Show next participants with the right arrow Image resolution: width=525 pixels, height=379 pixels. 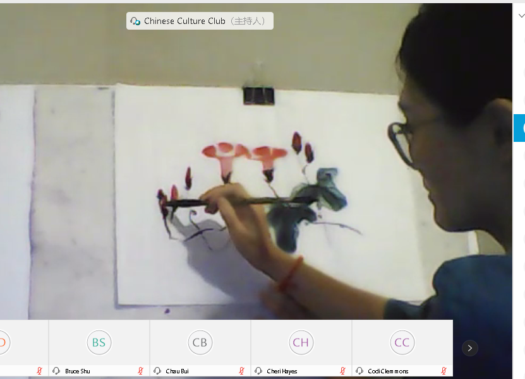pyautogui.click(x=469, y=347)
